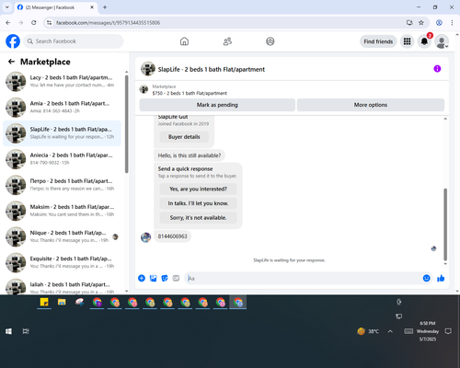Click the conversation list scrollbar
The width and height of the screenshot is (460, 368).
point(126,124)
